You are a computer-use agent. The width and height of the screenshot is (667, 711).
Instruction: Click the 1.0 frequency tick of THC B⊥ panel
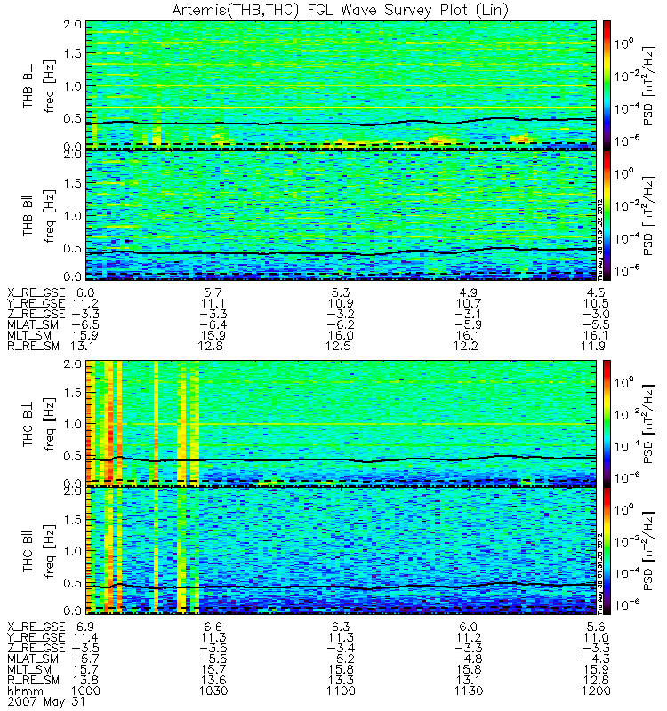tap(73, 424)
